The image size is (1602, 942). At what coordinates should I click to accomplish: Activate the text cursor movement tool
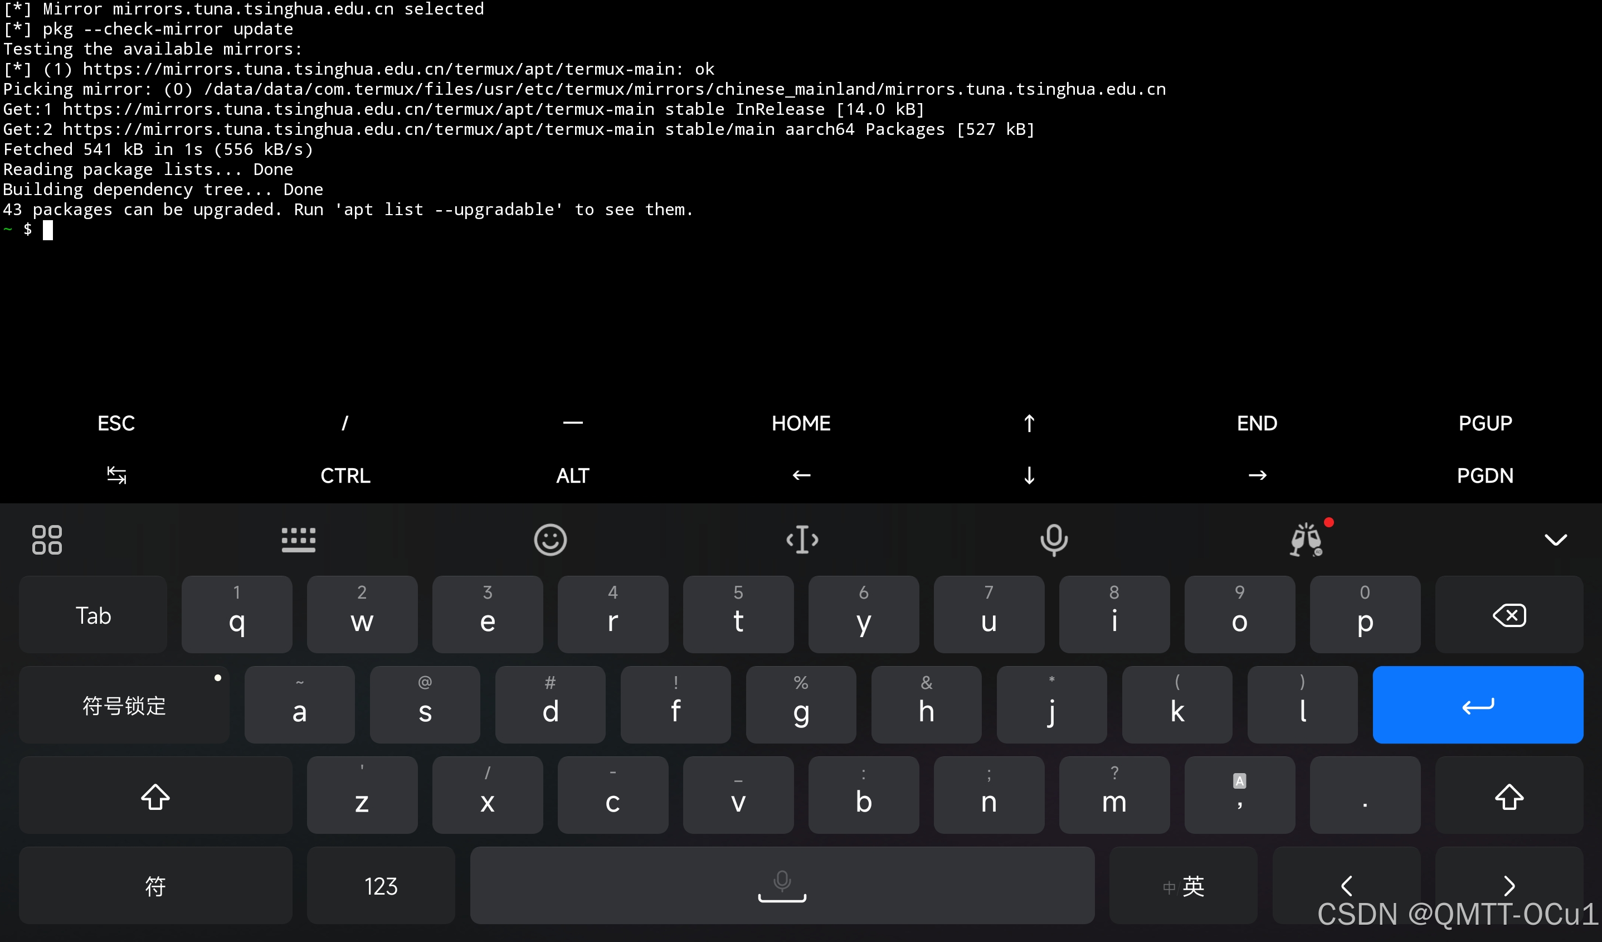(802, 540)
